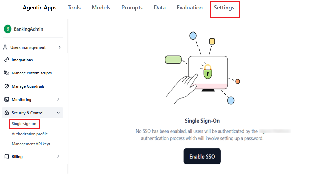Click the Manage custom scripts icon
Screen dimensions: 322x176
(6, 73)
